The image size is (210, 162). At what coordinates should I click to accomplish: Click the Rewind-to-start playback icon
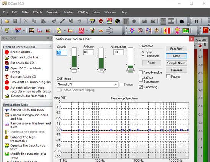197,21
